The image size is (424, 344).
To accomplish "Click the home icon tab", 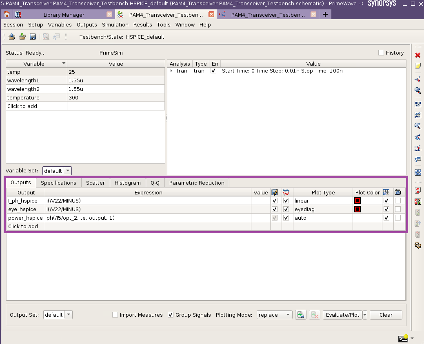I will [7, 15].
